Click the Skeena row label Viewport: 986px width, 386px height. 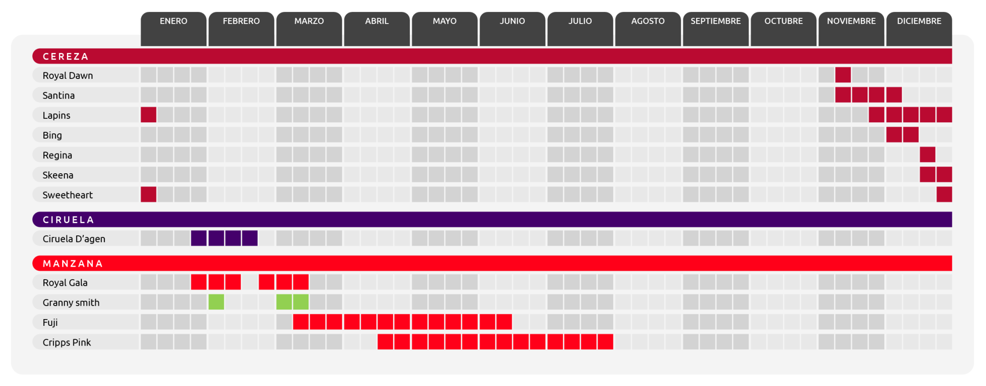pos(58,175)
